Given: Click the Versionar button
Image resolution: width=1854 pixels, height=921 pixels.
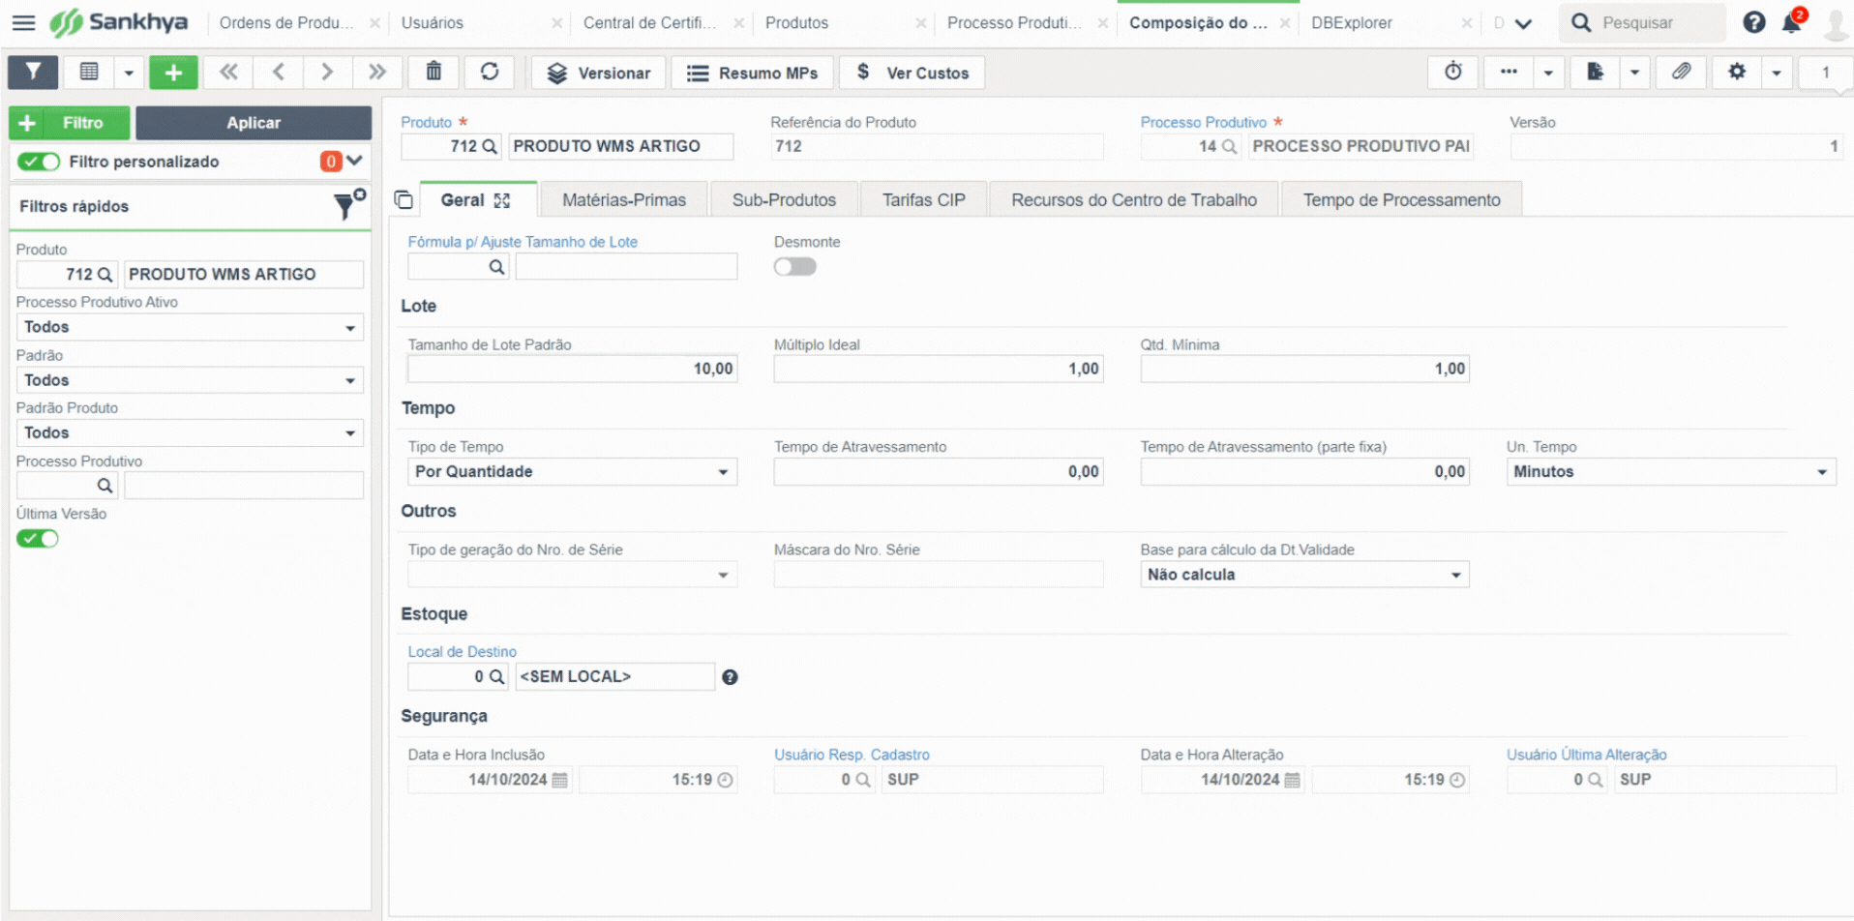Looking at the screenshot, I should [x=599, y=73].
